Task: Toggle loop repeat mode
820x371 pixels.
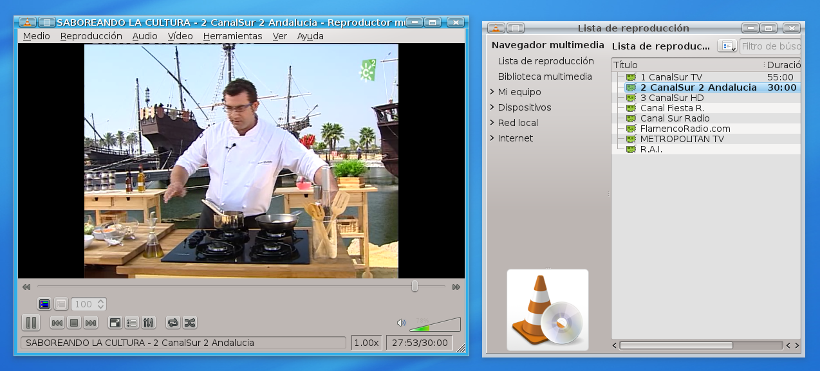Action: point(172,323)
